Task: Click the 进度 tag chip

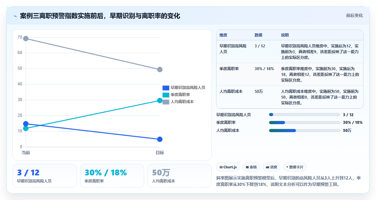Action: coord(272,167)
